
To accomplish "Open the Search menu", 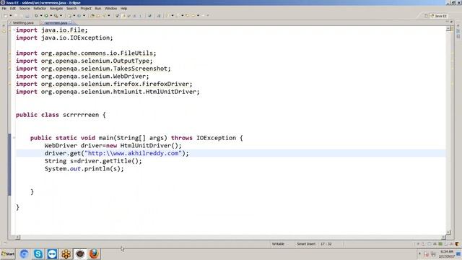I will click(x=71, y=9).
